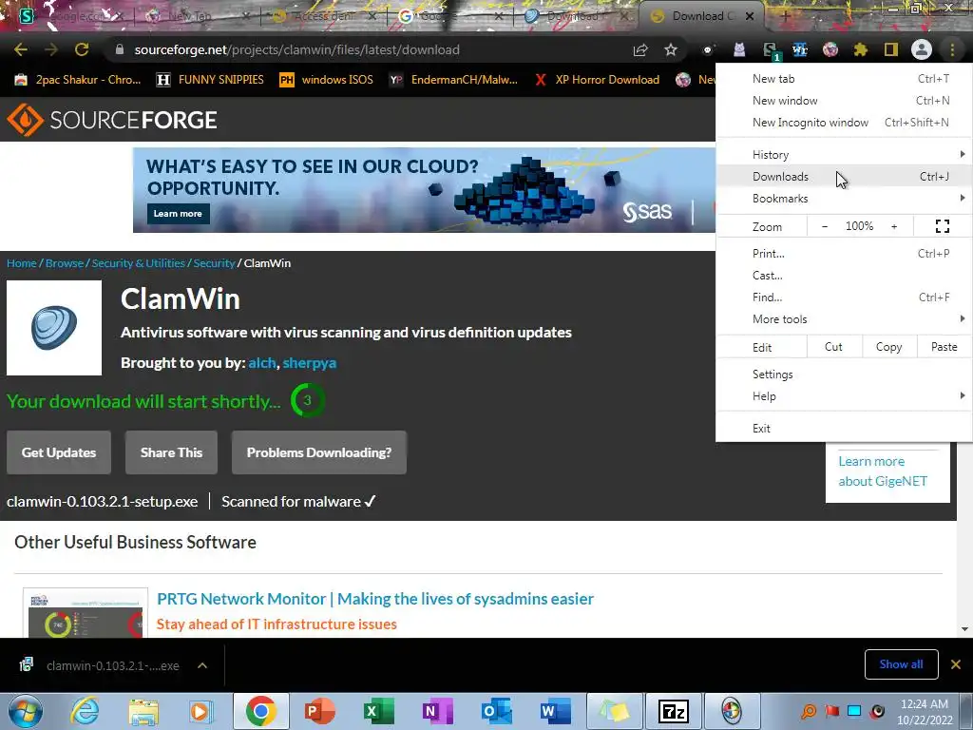The height and width of the screenshot is (730, 973).
Task: Launch OneNote from the taskbar
Action: (x=437, y=711)
